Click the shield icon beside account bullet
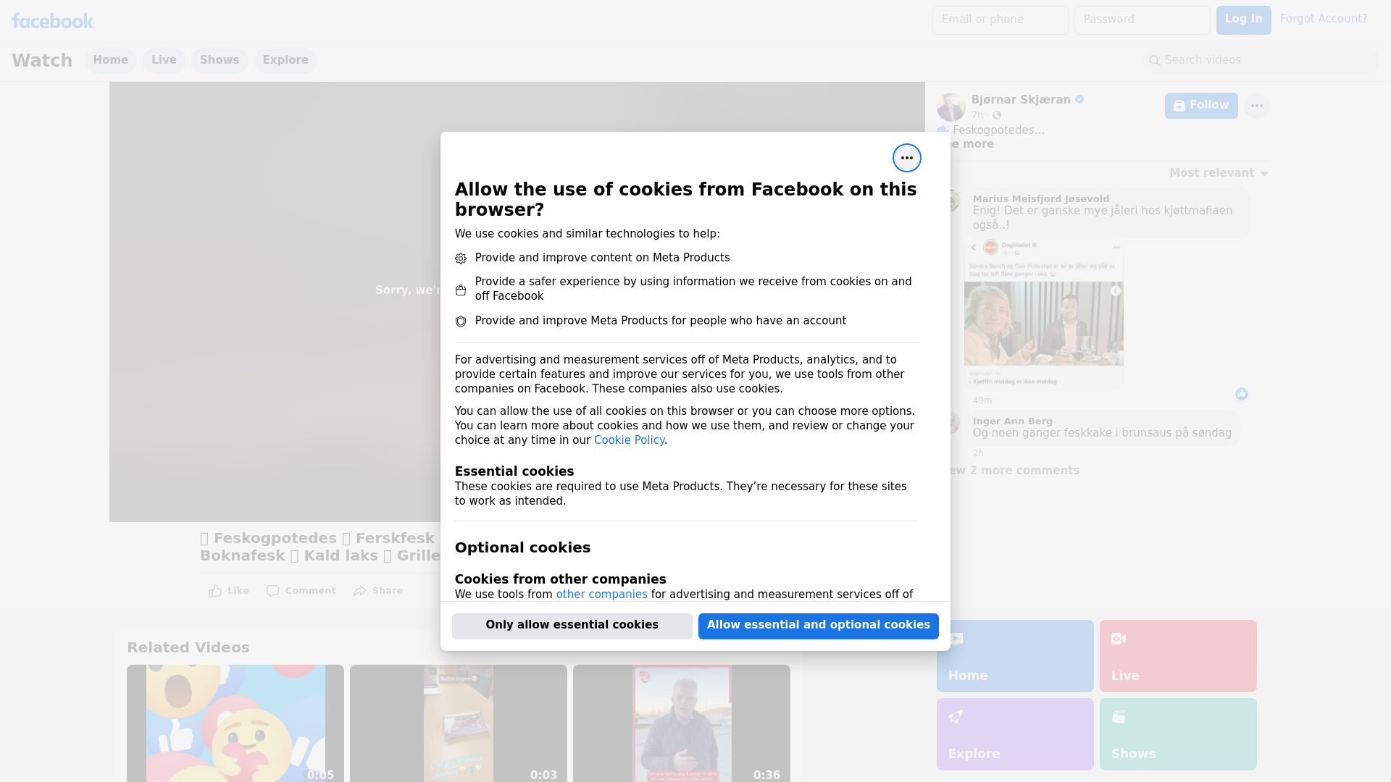Screen dimensions: 1391x782 tap(461, 321)
